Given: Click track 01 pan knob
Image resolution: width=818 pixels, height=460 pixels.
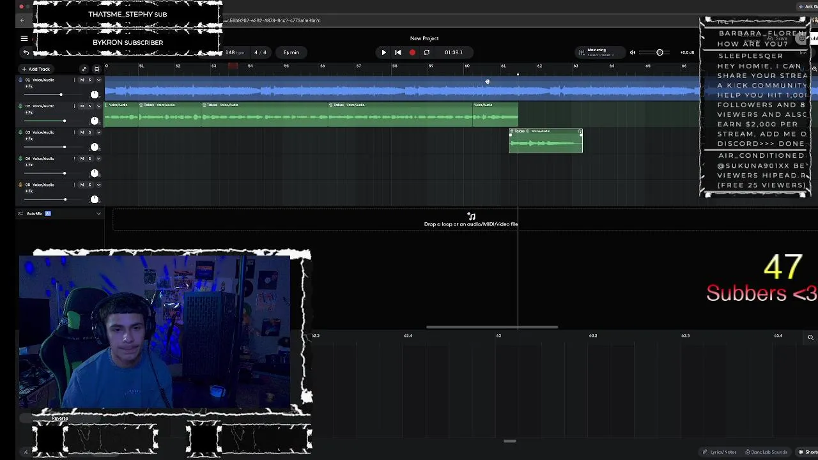Looking at the screenshot, I should point(95,95).
